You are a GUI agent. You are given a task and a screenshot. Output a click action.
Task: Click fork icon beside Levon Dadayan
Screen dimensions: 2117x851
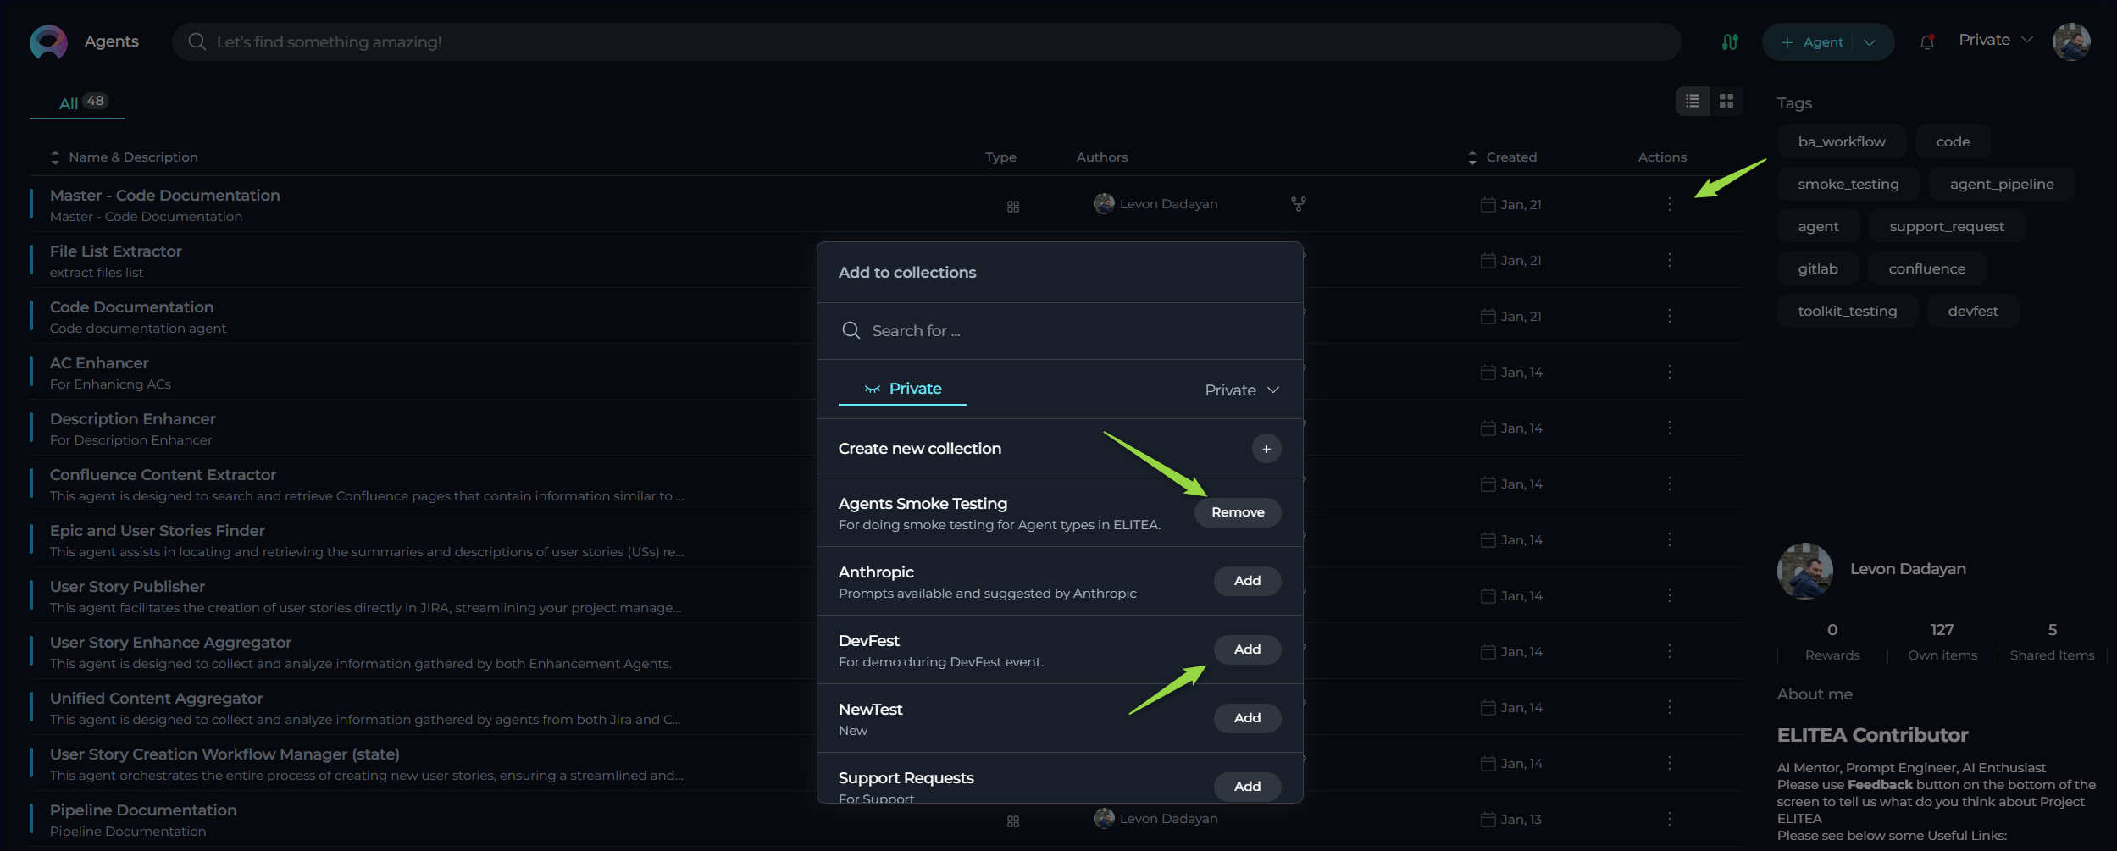point(1298,204)
